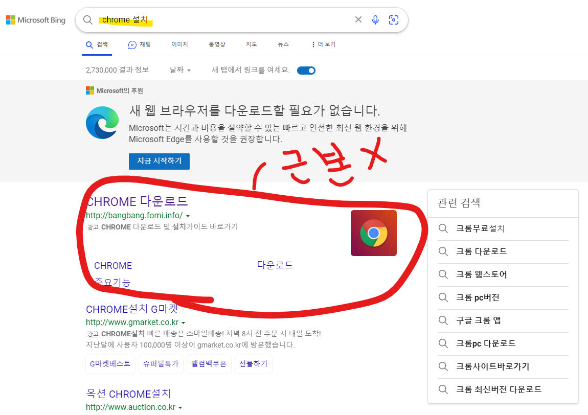The width and height of the screenshot is (588, 415).
Task: Search related term 크롬 웹스토어
Action: [481, 274]
